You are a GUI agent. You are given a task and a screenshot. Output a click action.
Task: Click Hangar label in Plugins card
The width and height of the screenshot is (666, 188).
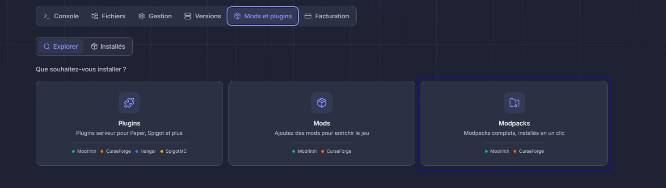click(x=148, y=151)
